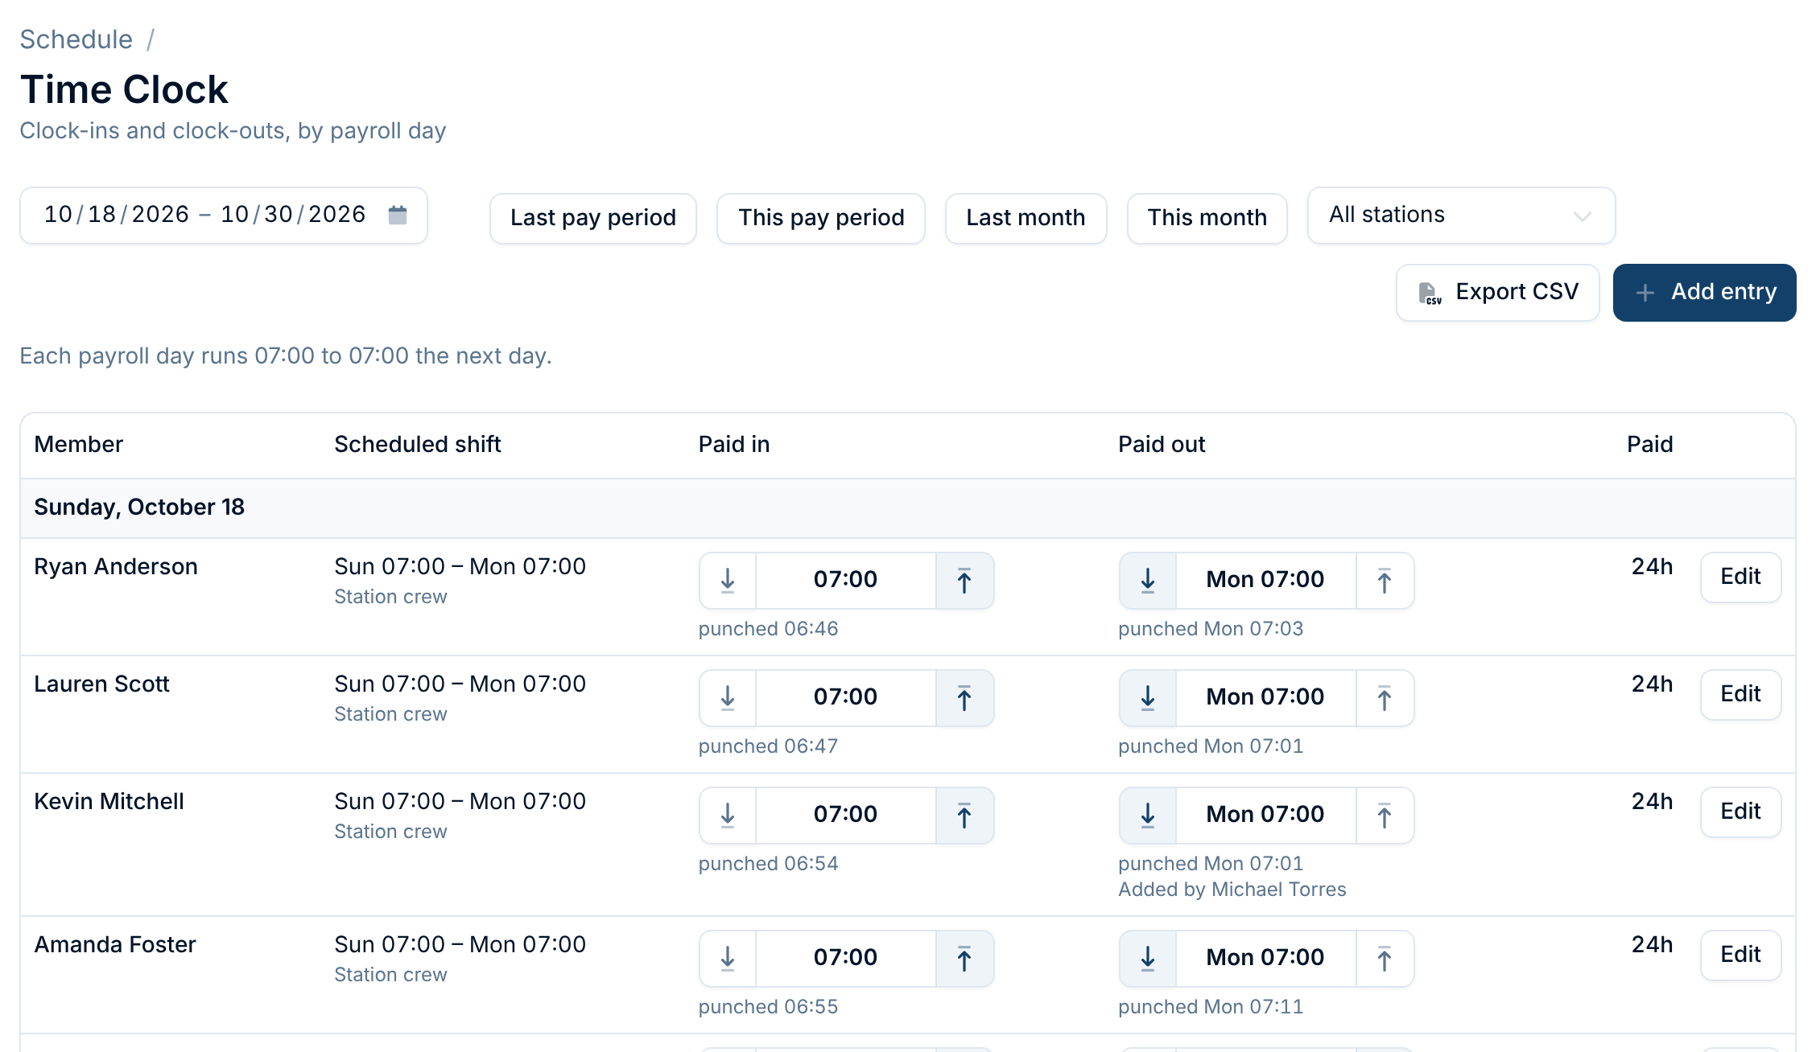Round down Amanda Foster's paid-in time
The height and width of the screenshot is (1052, 1816).
point(728,959)
